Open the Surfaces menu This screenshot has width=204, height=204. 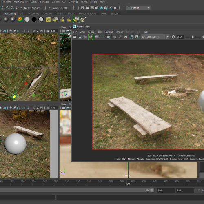tap(44, 2)
